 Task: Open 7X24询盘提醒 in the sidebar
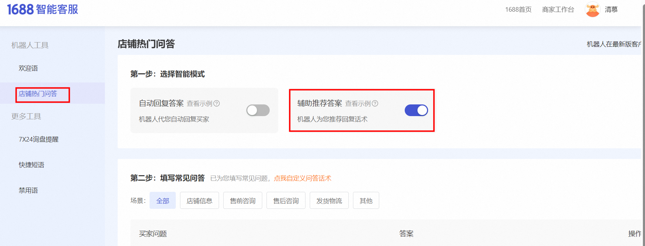coord(39,139)
